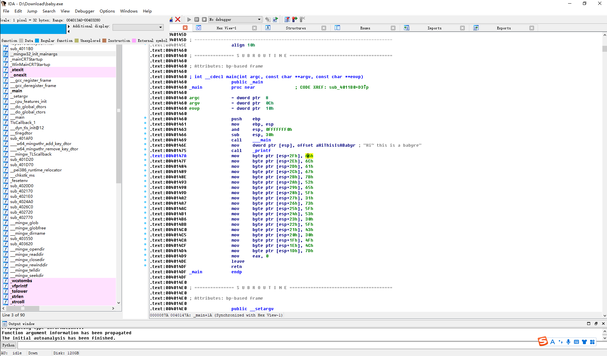607x356 pixels.
Task: Start process with the debugger play button
Action: [x=189, y=19]
